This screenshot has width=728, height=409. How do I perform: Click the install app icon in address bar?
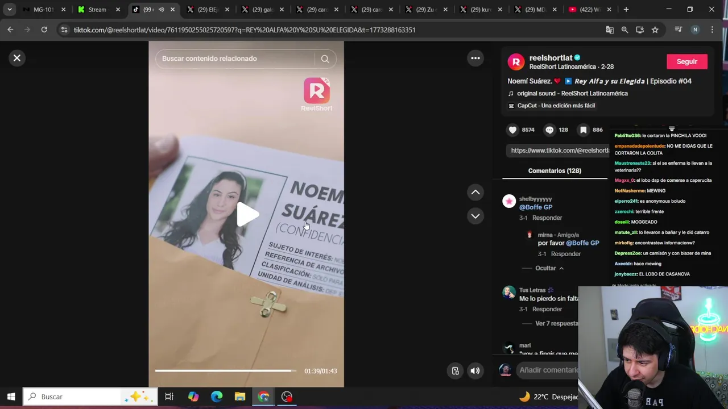point(640,30)
